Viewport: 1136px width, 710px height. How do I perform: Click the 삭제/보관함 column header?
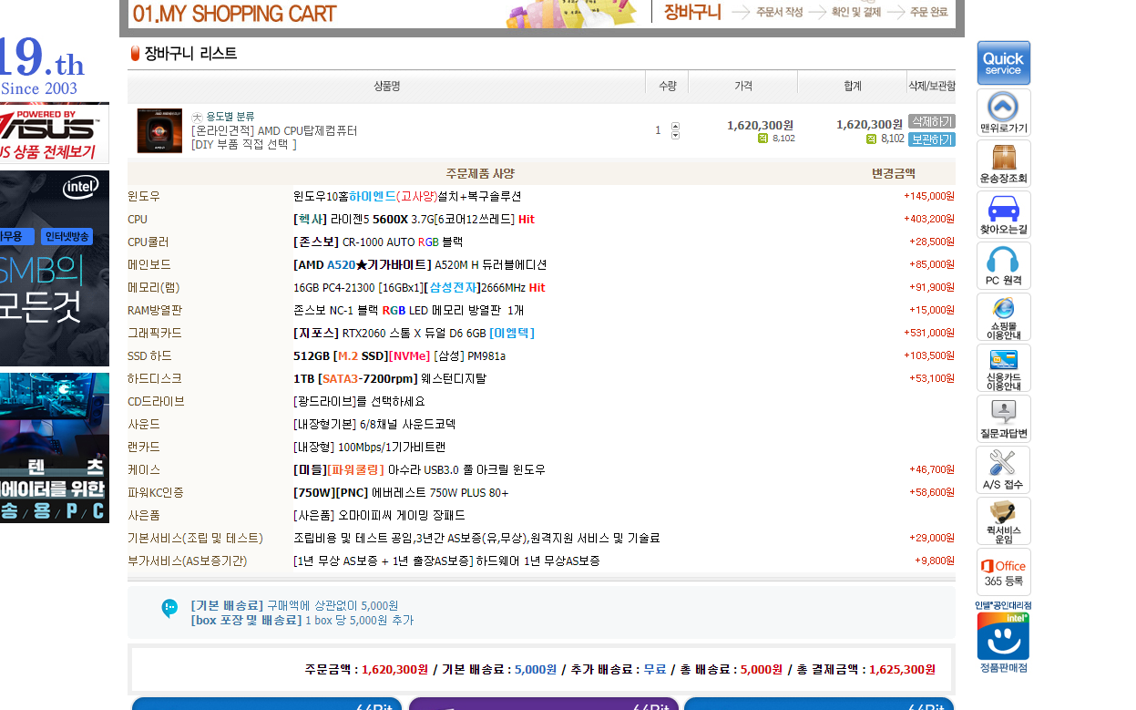click(x=931, y=86)
